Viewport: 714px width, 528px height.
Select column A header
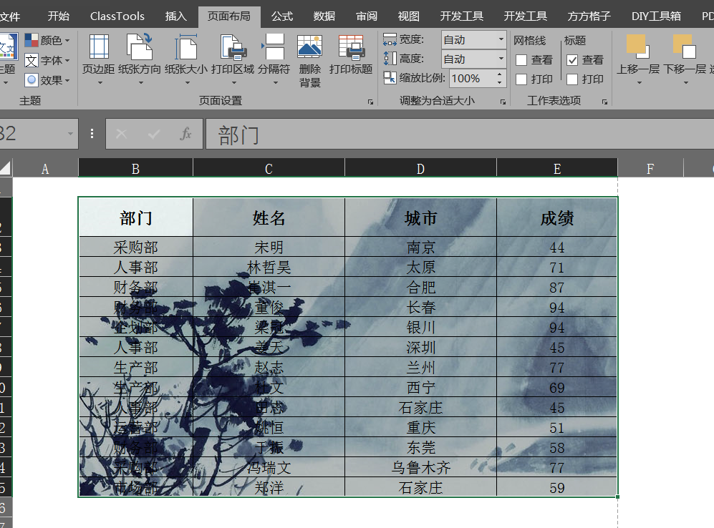pos(45,168)
